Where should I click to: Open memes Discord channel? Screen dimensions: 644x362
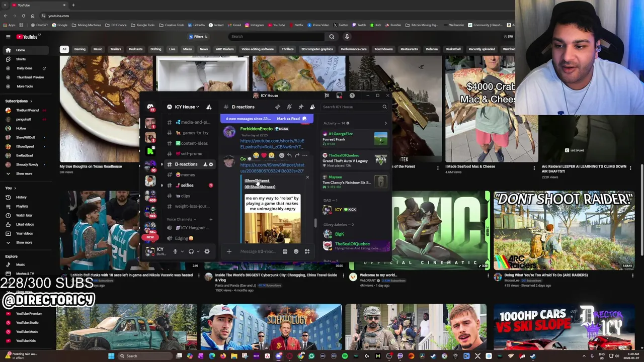pos(189,175)
